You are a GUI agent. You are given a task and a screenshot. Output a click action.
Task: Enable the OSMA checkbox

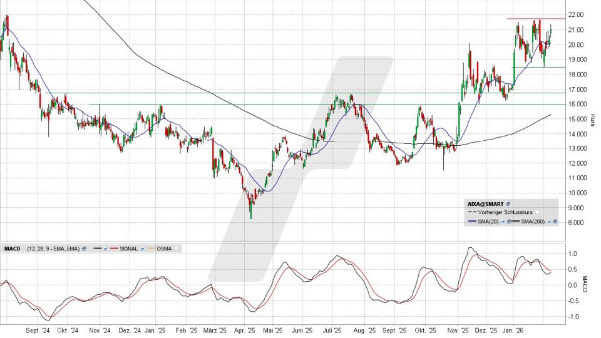point(177,248)
